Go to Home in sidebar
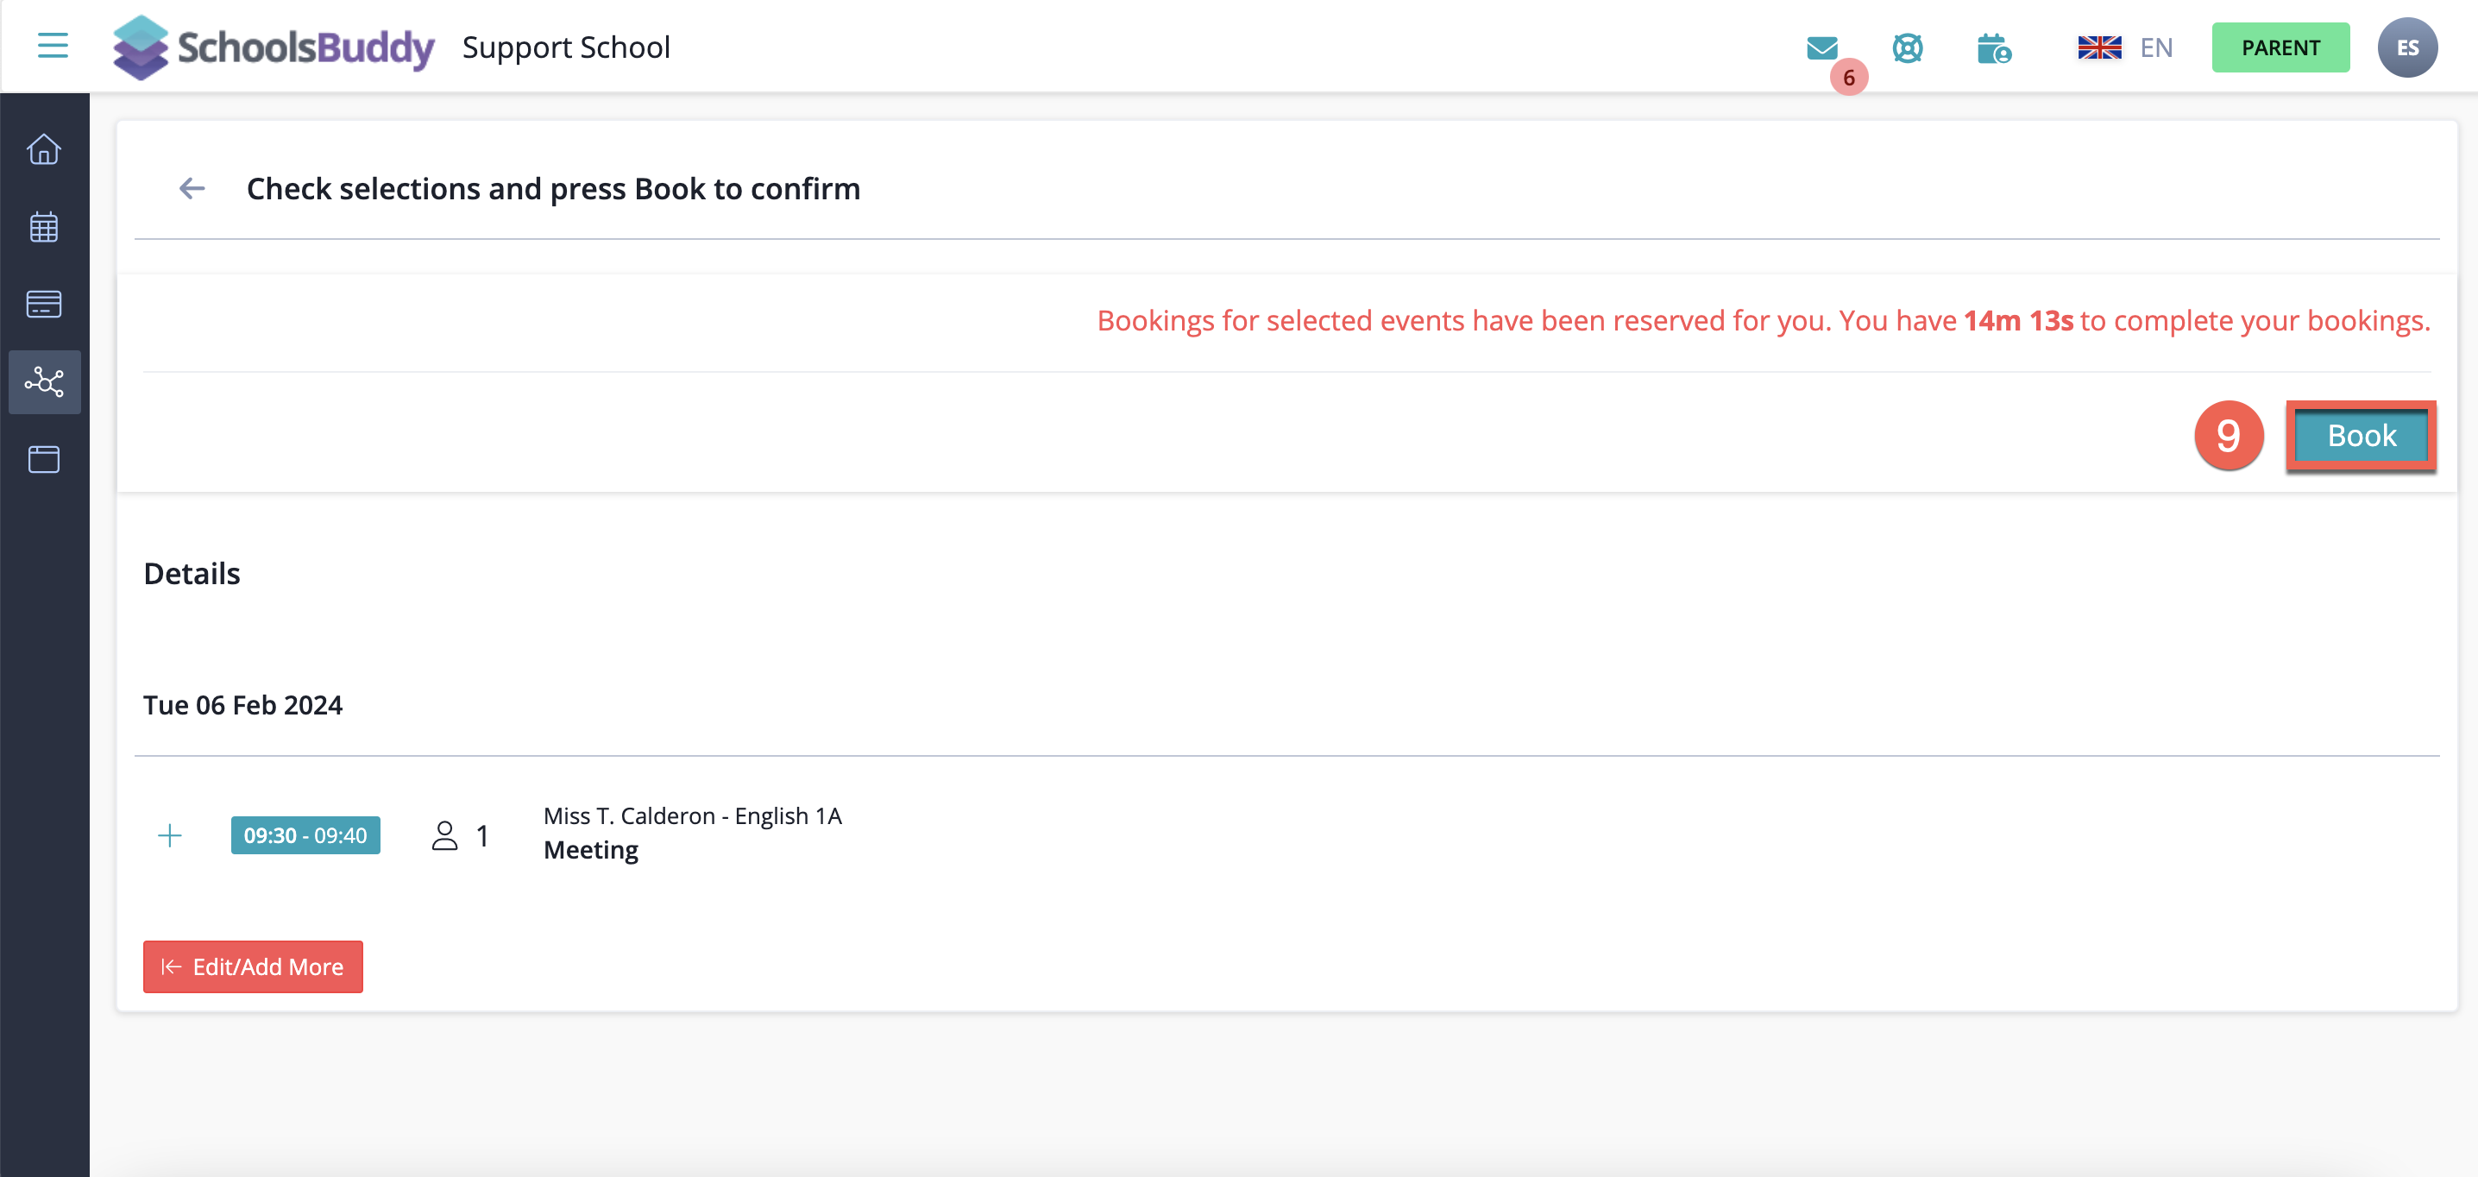The image size is (2478, 1177). click(44, 150)
